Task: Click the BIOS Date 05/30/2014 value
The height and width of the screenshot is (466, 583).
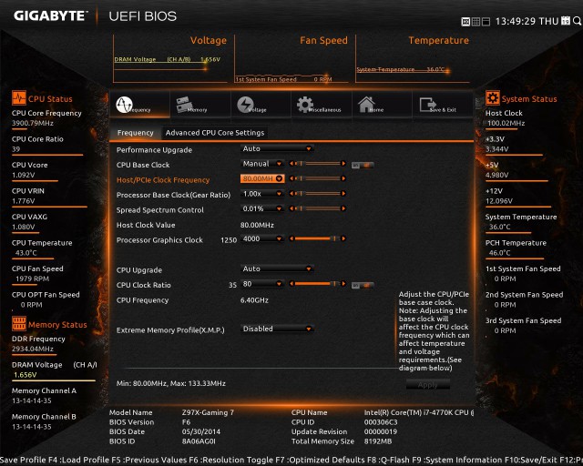Action: pos(200,431)
